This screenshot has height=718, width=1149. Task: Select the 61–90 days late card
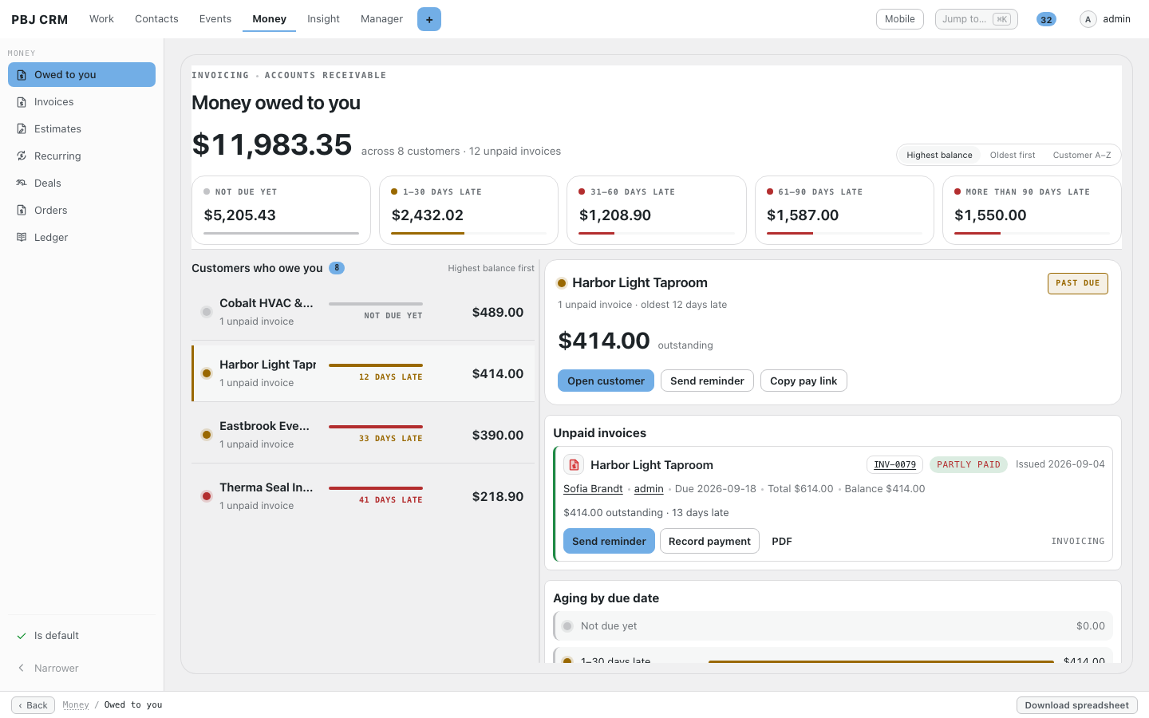(x=844, y=210)
